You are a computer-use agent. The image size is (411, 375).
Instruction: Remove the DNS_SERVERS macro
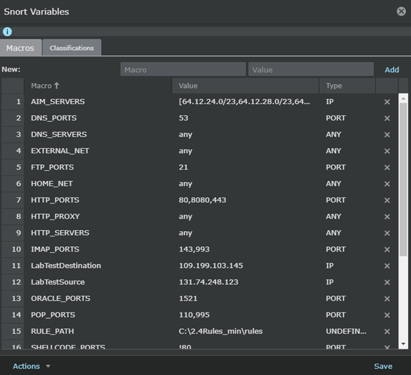point(387,135)
